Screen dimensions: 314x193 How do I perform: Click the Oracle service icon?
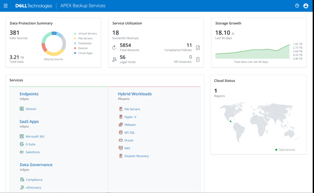(x=121, y=140)
